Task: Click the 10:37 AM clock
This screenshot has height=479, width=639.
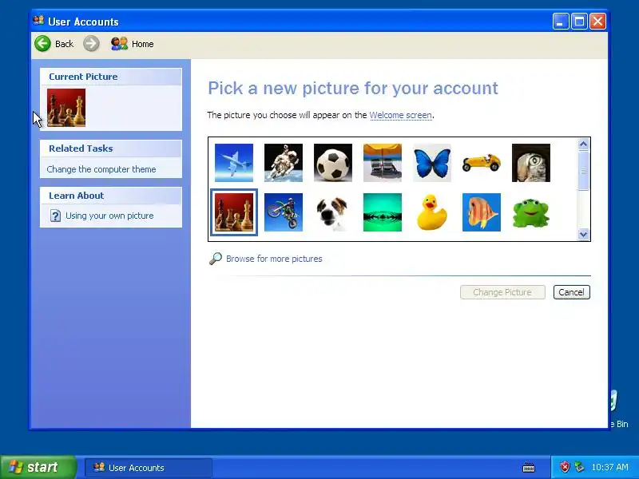Action: 609,467
